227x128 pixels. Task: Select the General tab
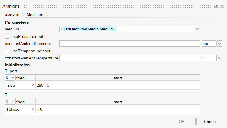click(x=12, y=14)
